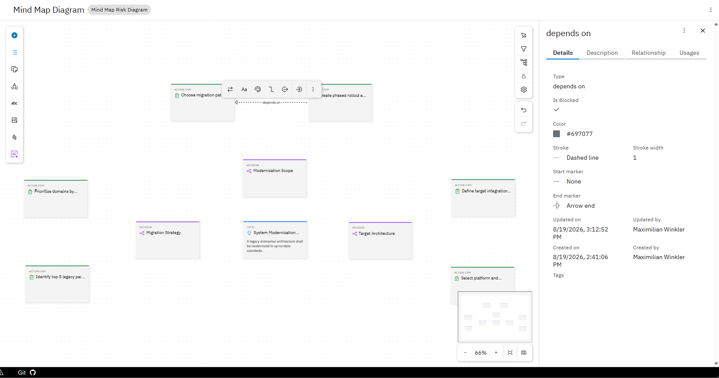The width and height of the screenshot is (719, 378).
Task: Choose the image insert tool
Action: coord(14,120)
